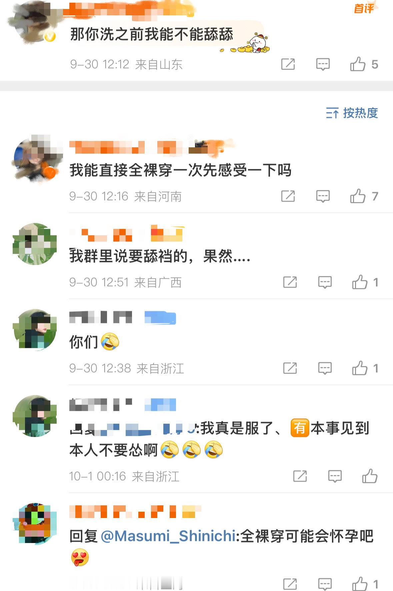Share the 10-1 00:16 comment from 浙江
Screen dimensions: 393x591
[300, 476]
